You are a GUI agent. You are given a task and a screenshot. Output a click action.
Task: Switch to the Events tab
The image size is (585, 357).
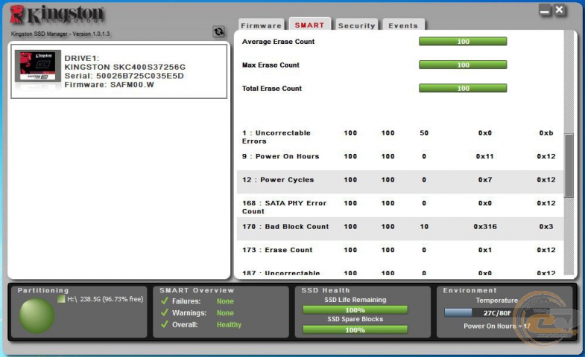pyautogui.click(x=403, y=25)
